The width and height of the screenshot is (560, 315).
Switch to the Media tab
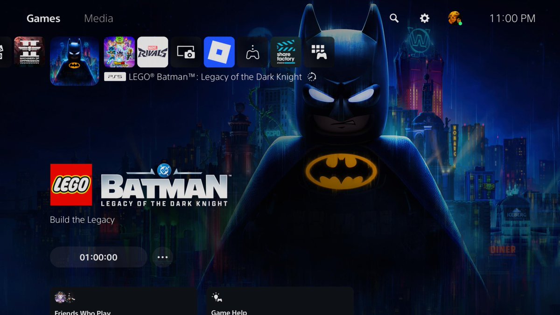coord(98,19)
